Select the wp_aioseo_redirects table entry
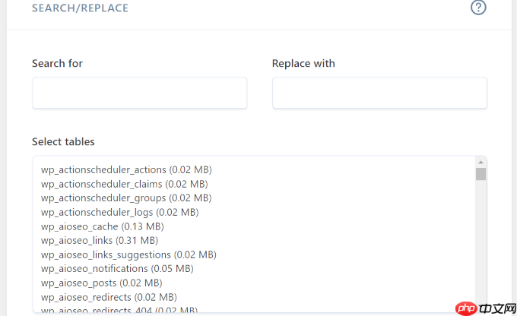Image resolution: width=517 pixels, height=316 pixels. tap(109, 297)
